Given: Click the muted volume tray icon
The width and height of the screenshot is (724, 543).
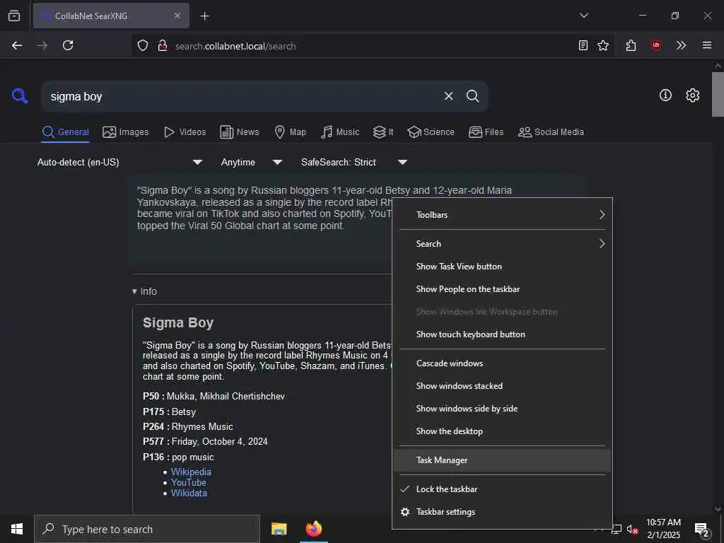Looking at the screenshot, I should coord(632,530).
